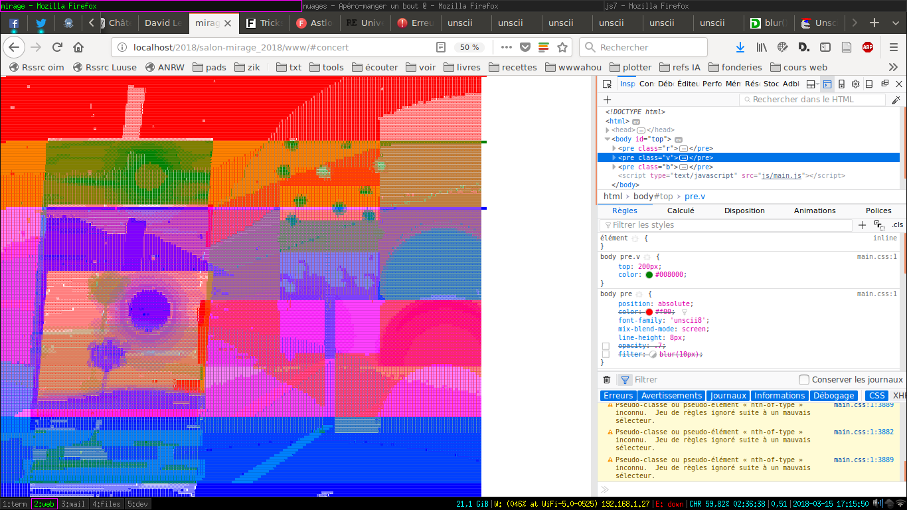Open the Downloads arrow icon
The image size is (907, 510).
point(740,47)
